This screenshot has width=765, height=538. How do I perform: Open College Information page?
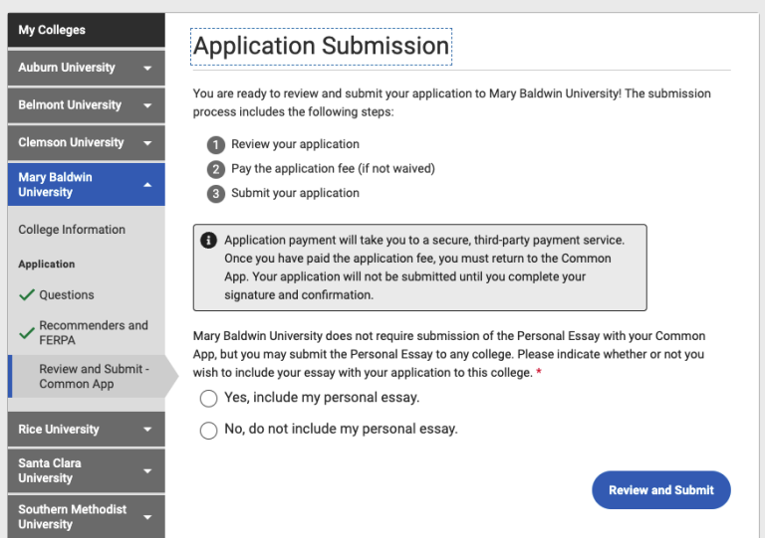point(72,230)
